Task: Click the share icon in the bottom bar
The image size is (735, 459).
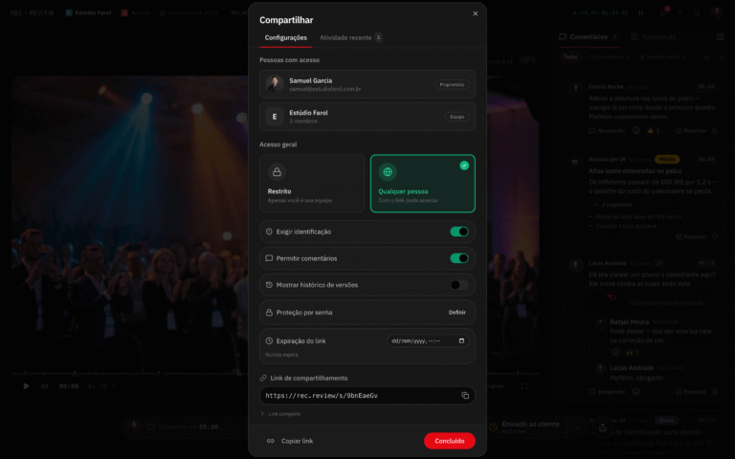Action: click(x=603, y=427)
